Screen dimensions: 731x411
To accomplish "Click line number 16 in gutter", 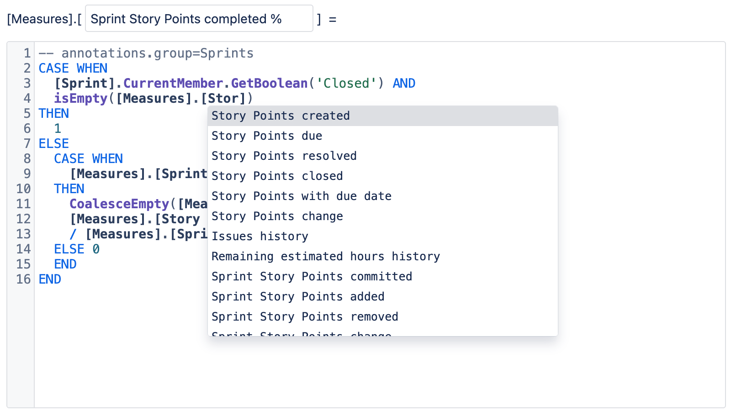I will pos(23,279).
